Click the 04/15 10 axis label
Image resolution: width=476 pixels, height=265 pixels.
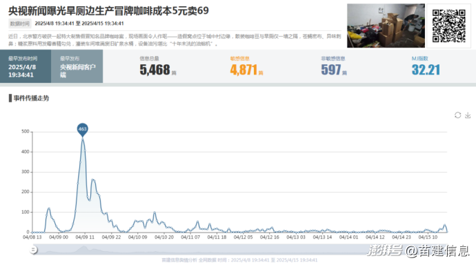coord(428,237)
